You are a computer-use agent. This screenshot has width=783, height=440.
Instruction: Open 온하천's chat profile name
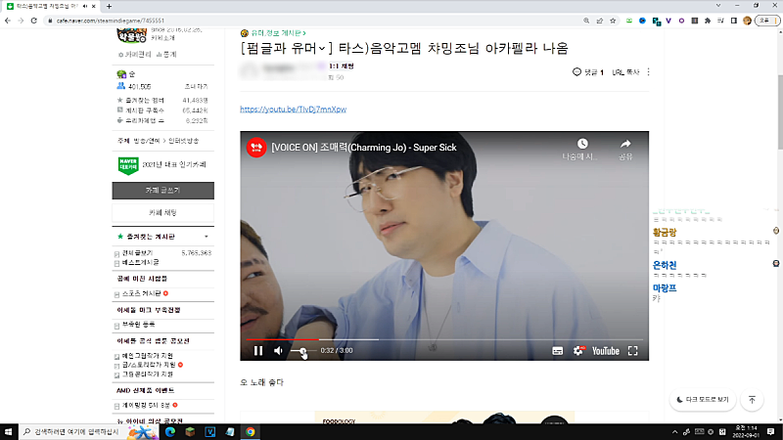(x=665, y=265)
